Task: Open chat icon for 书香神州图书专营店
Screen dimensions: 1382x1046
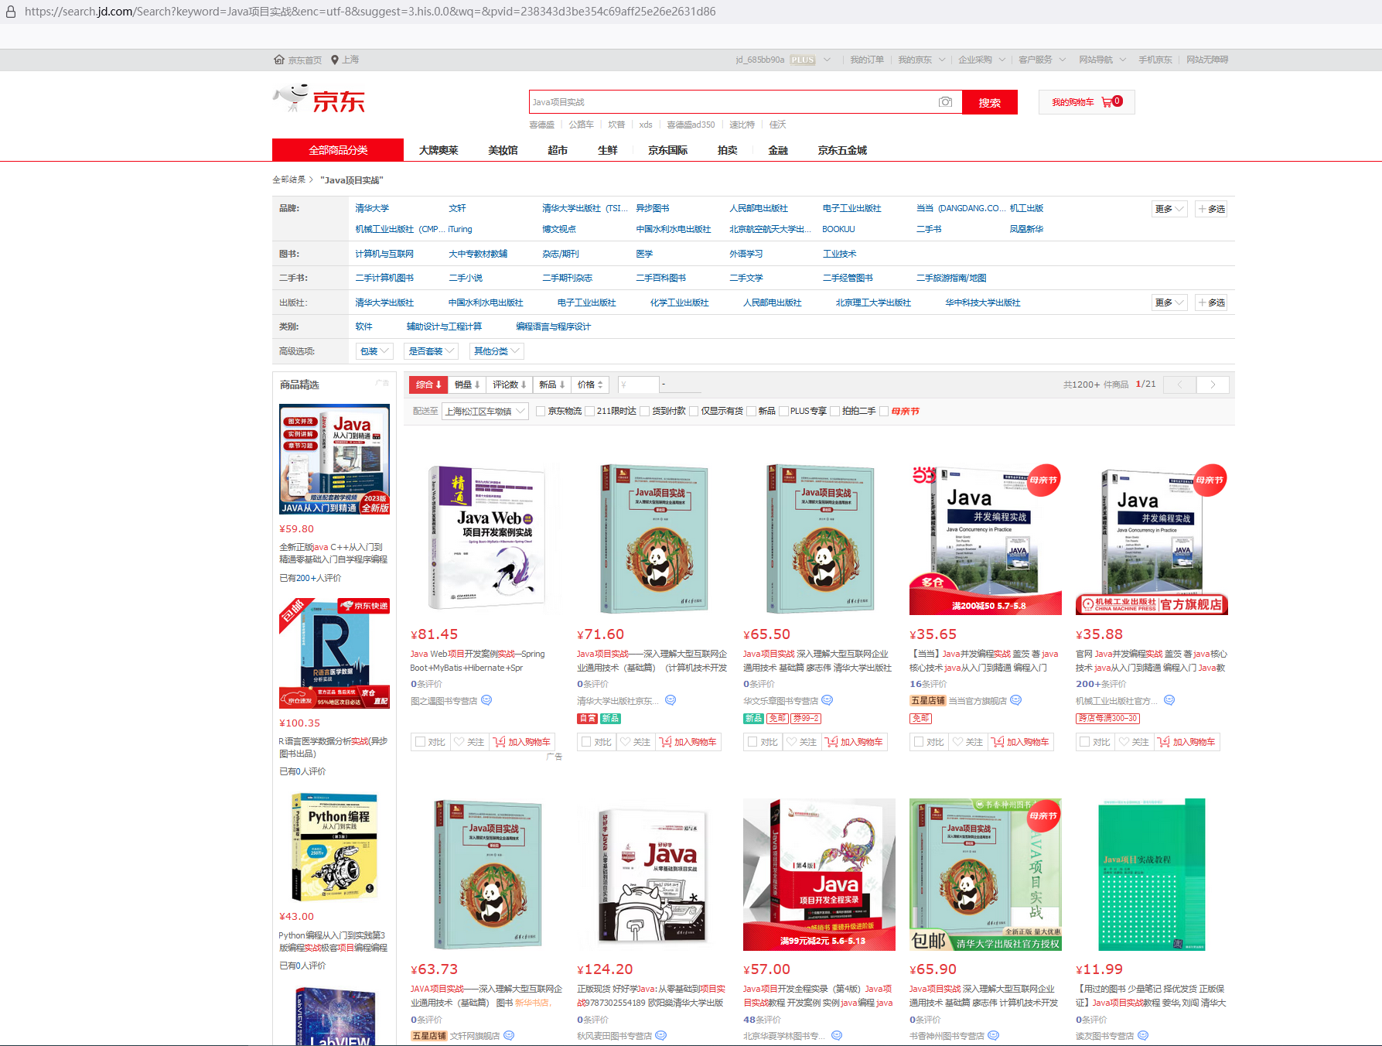Action: 994,1035
